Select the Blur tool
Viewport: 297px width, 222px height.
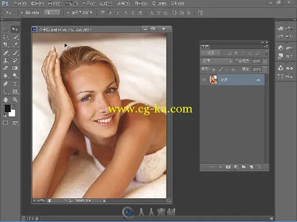(x=6, y=76)
